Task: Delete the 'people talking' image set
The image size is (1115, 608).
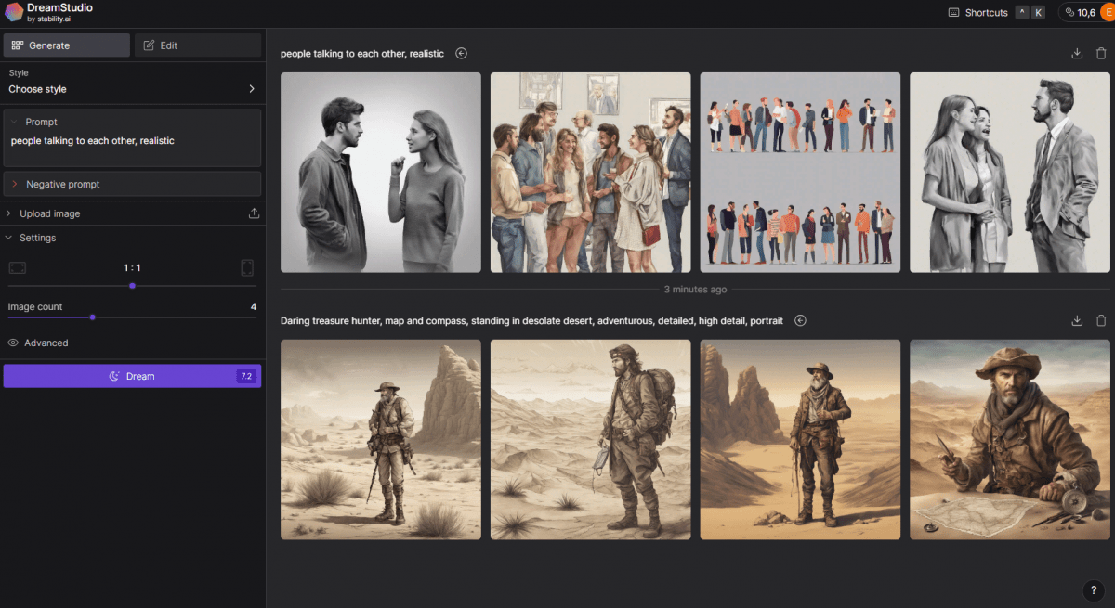Action: point(1101,54)
